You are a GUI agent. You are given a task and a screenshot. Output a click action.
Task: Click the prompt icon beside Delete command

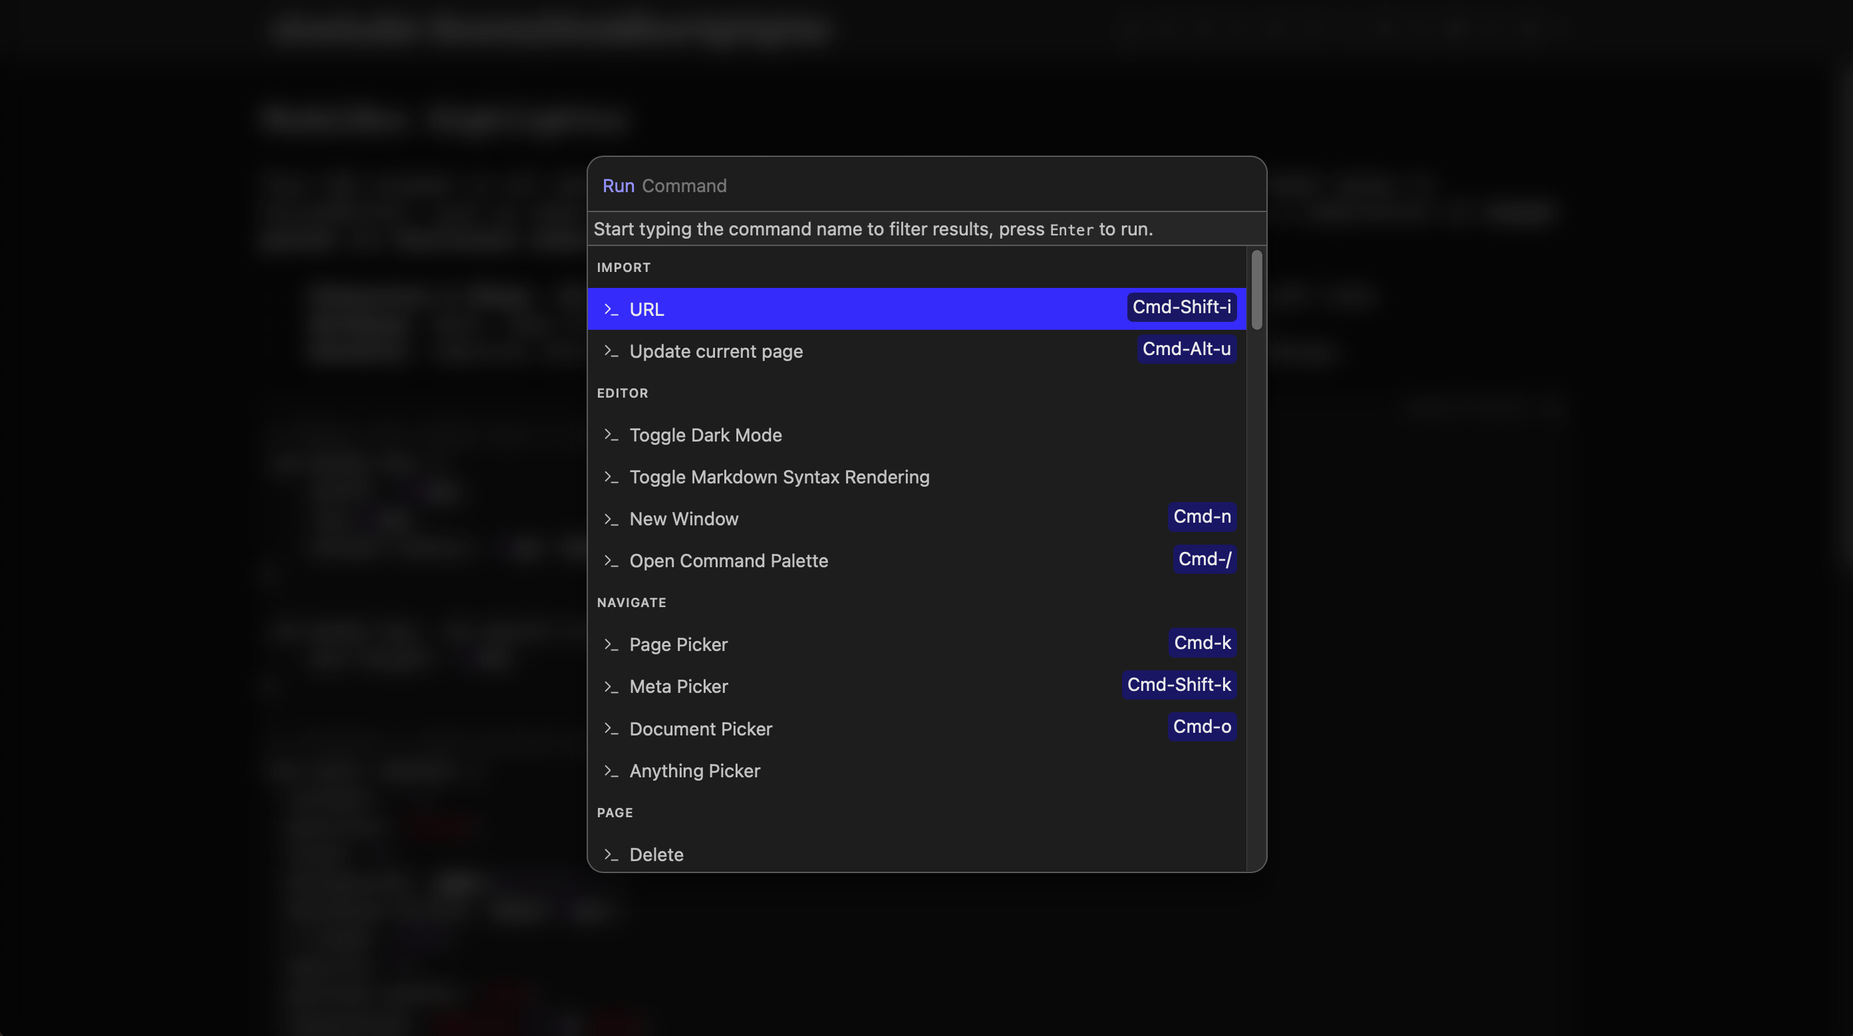coord(611,855)
